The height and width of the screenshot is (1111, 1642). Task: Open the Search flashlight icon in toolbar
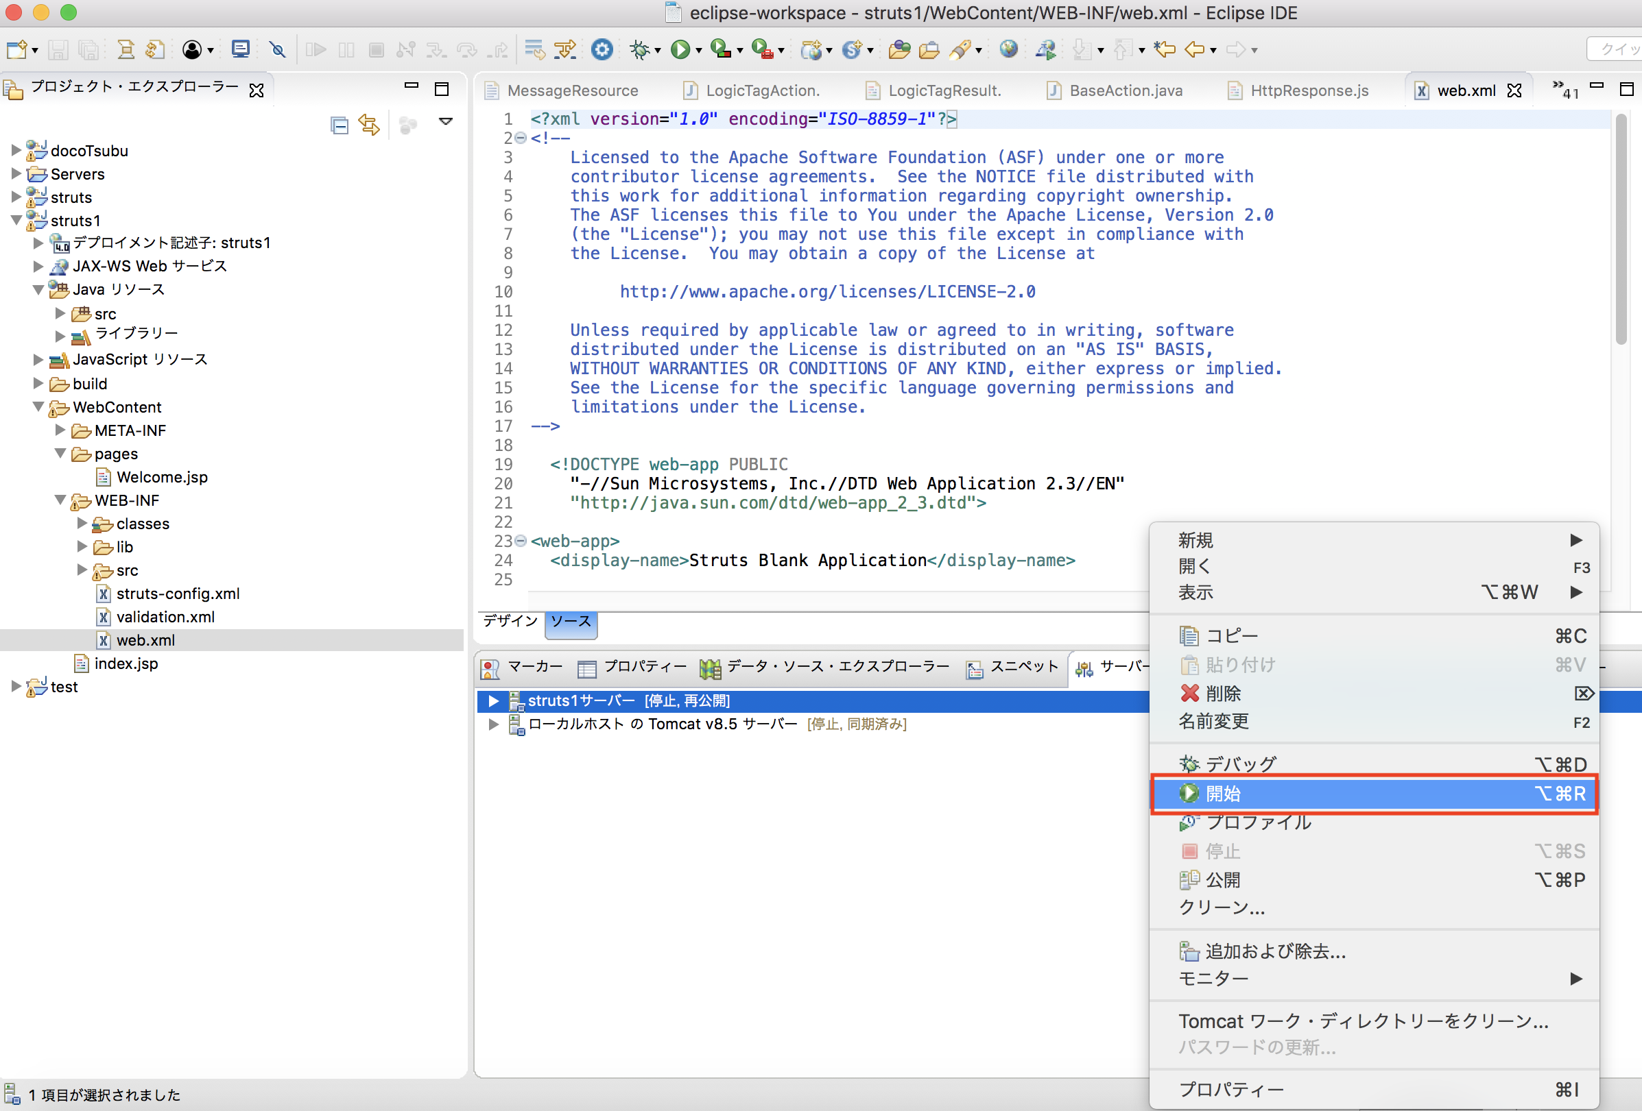(961, 49)
